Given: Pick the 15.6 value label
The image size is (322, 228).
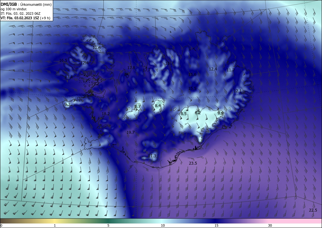Looking at the screenshot, I should click(x=193, y=74).
